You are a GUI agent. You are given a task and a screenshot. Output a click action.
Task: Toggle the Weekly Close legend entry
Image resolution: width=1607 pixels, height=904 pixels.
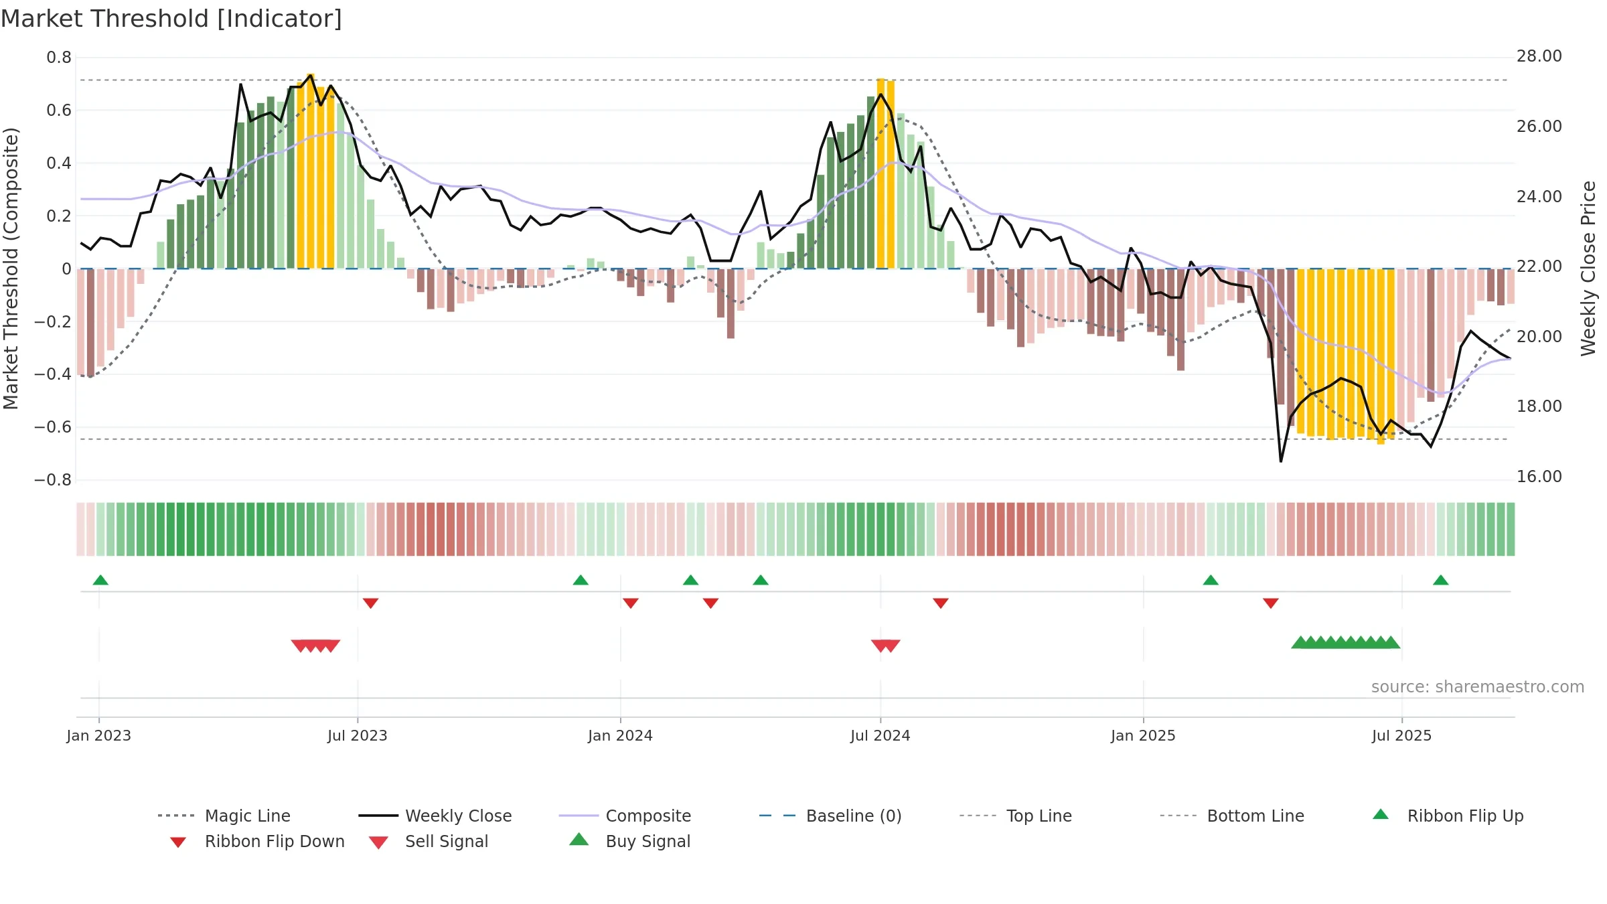pos(435,816)
